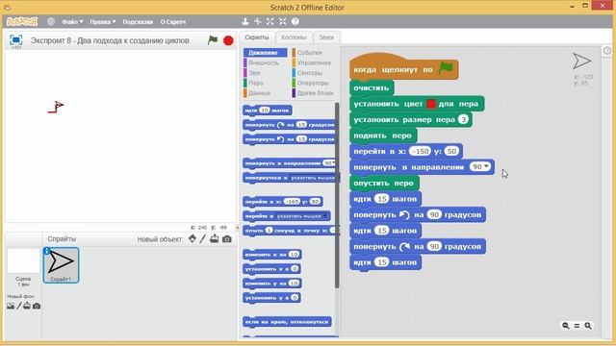Screen dimensions: 616x346
Task: Edit x value -150 in перейти block
Action: [x=420, y=152]
